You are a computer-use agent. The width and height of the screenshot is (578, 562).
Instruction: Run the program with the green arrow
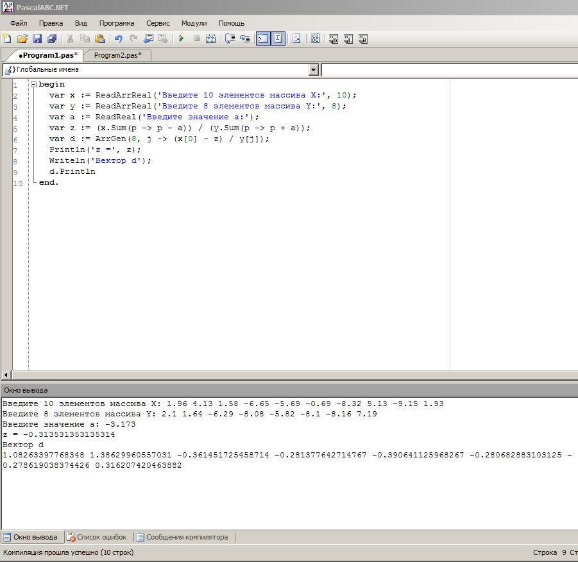(182, 39)
